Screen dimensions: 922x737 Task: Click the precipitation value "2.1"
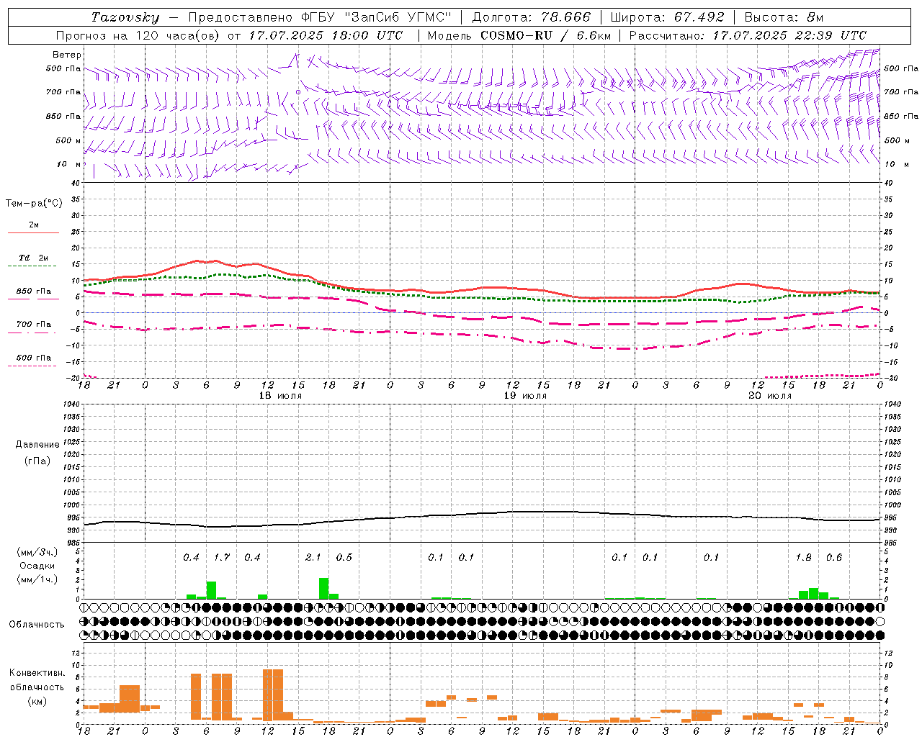click(313, 558)
